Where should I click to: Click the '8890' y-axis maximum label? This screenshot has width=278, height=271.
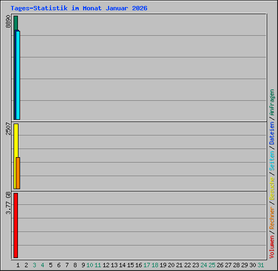click(8, 22)
